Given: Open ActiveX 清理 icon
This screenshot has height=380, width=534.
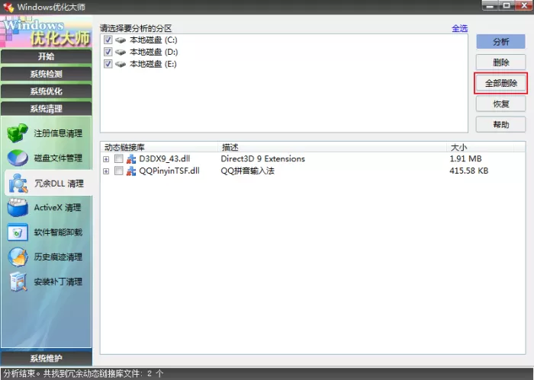Looking at the screenshot, I should coord(18,208).
